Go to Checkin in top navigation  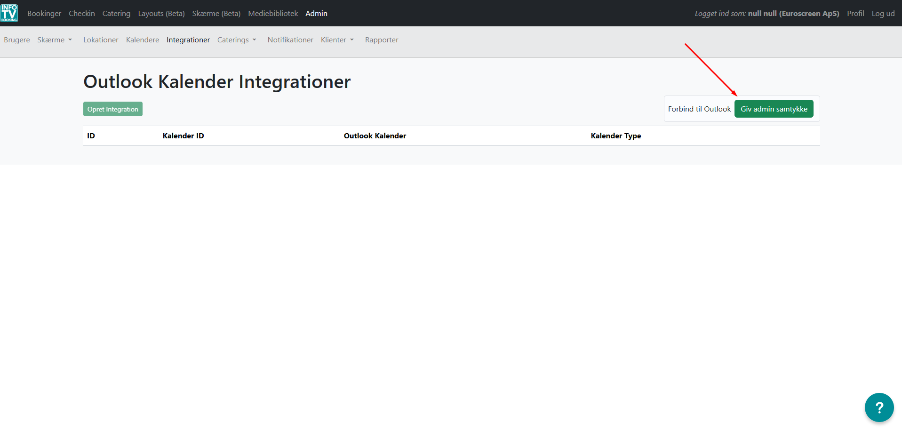pyautogui.click(x=82, y=14)
